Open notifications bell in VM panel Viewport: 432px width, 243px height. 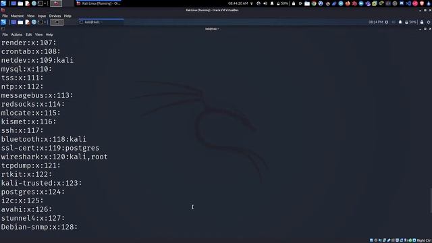pyautogui.click(x=400, y=22)
